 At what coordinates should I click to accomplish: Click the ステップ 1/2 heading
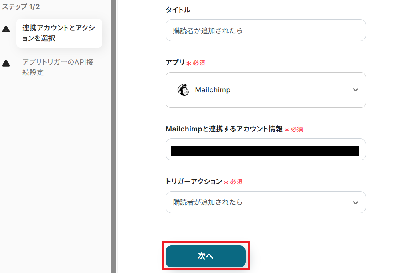pos(21,7)
